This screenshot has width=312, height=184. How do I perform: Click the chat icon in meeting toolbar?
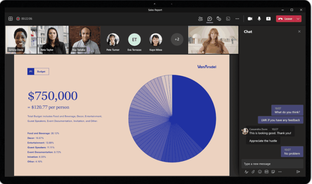[210, 19]
